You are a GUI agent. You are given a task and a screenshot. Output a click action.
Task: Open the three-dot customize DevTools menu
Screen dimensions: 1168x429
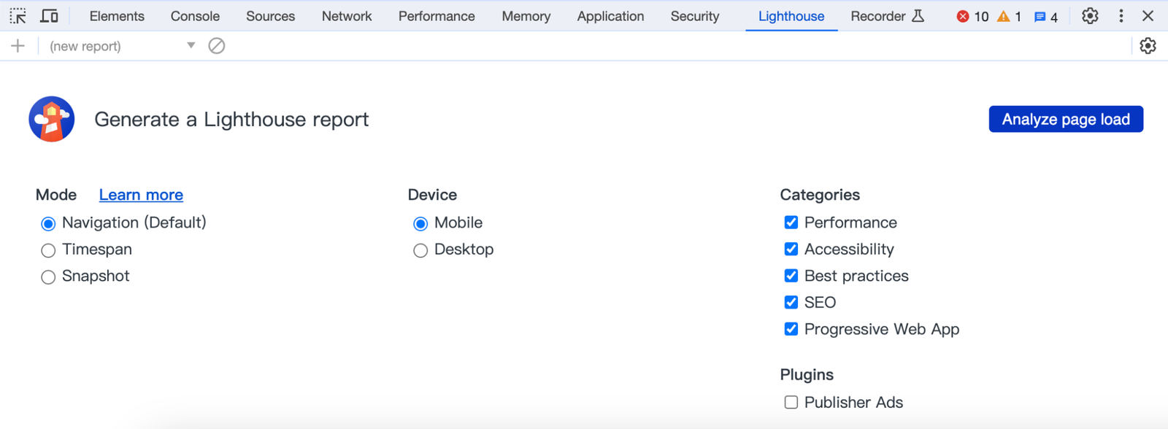click(x=1121, y=16)
